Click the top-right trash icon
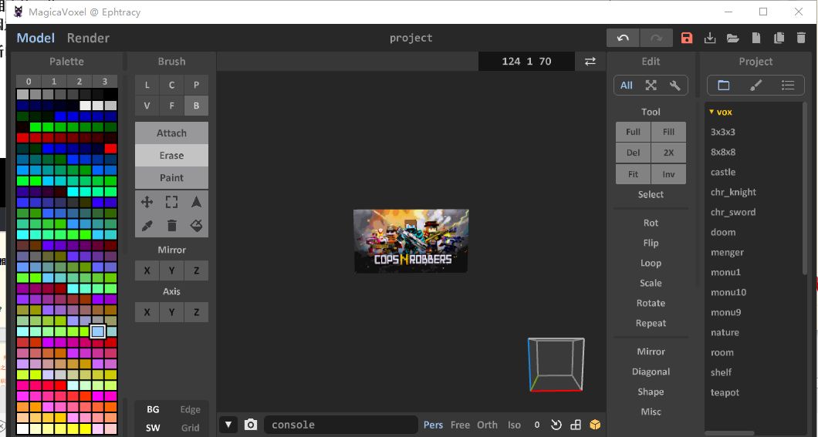Viewport: 818px width, 437px height. point(801,38)
